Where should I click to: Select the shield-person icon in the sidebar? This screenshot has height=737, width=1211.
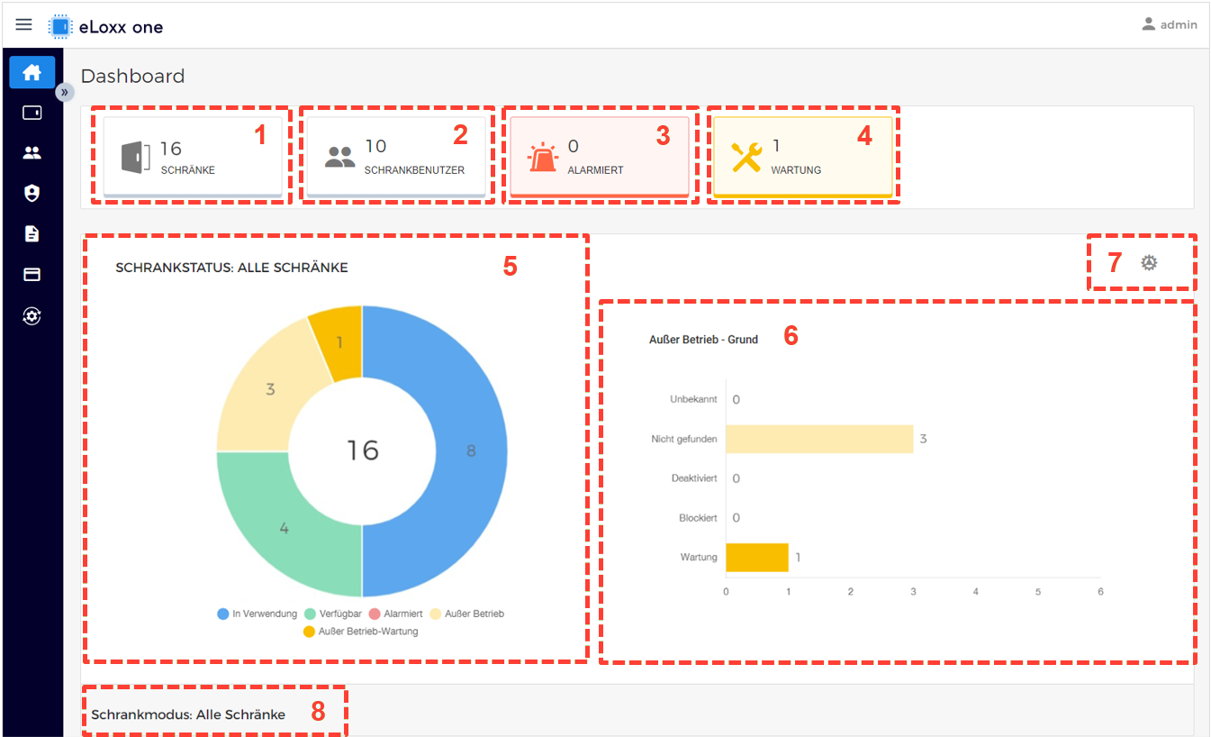pos(32,194)
